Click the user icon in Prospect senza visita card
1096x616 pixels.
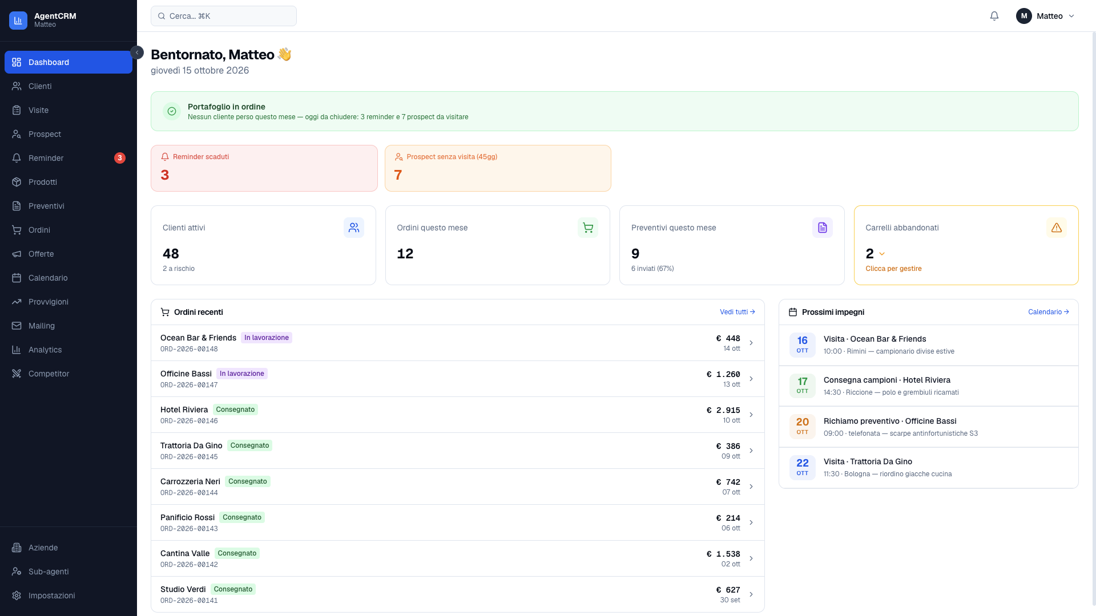click(399, 157)
